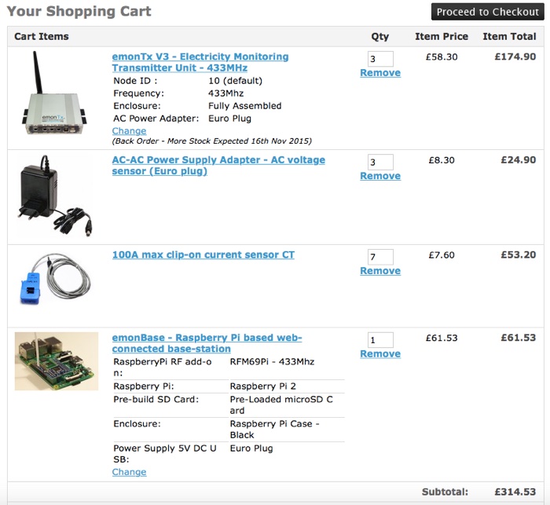Click the Proceed to Checkout button
This screenshot has width=550, height=505.
tap(488, 12)
